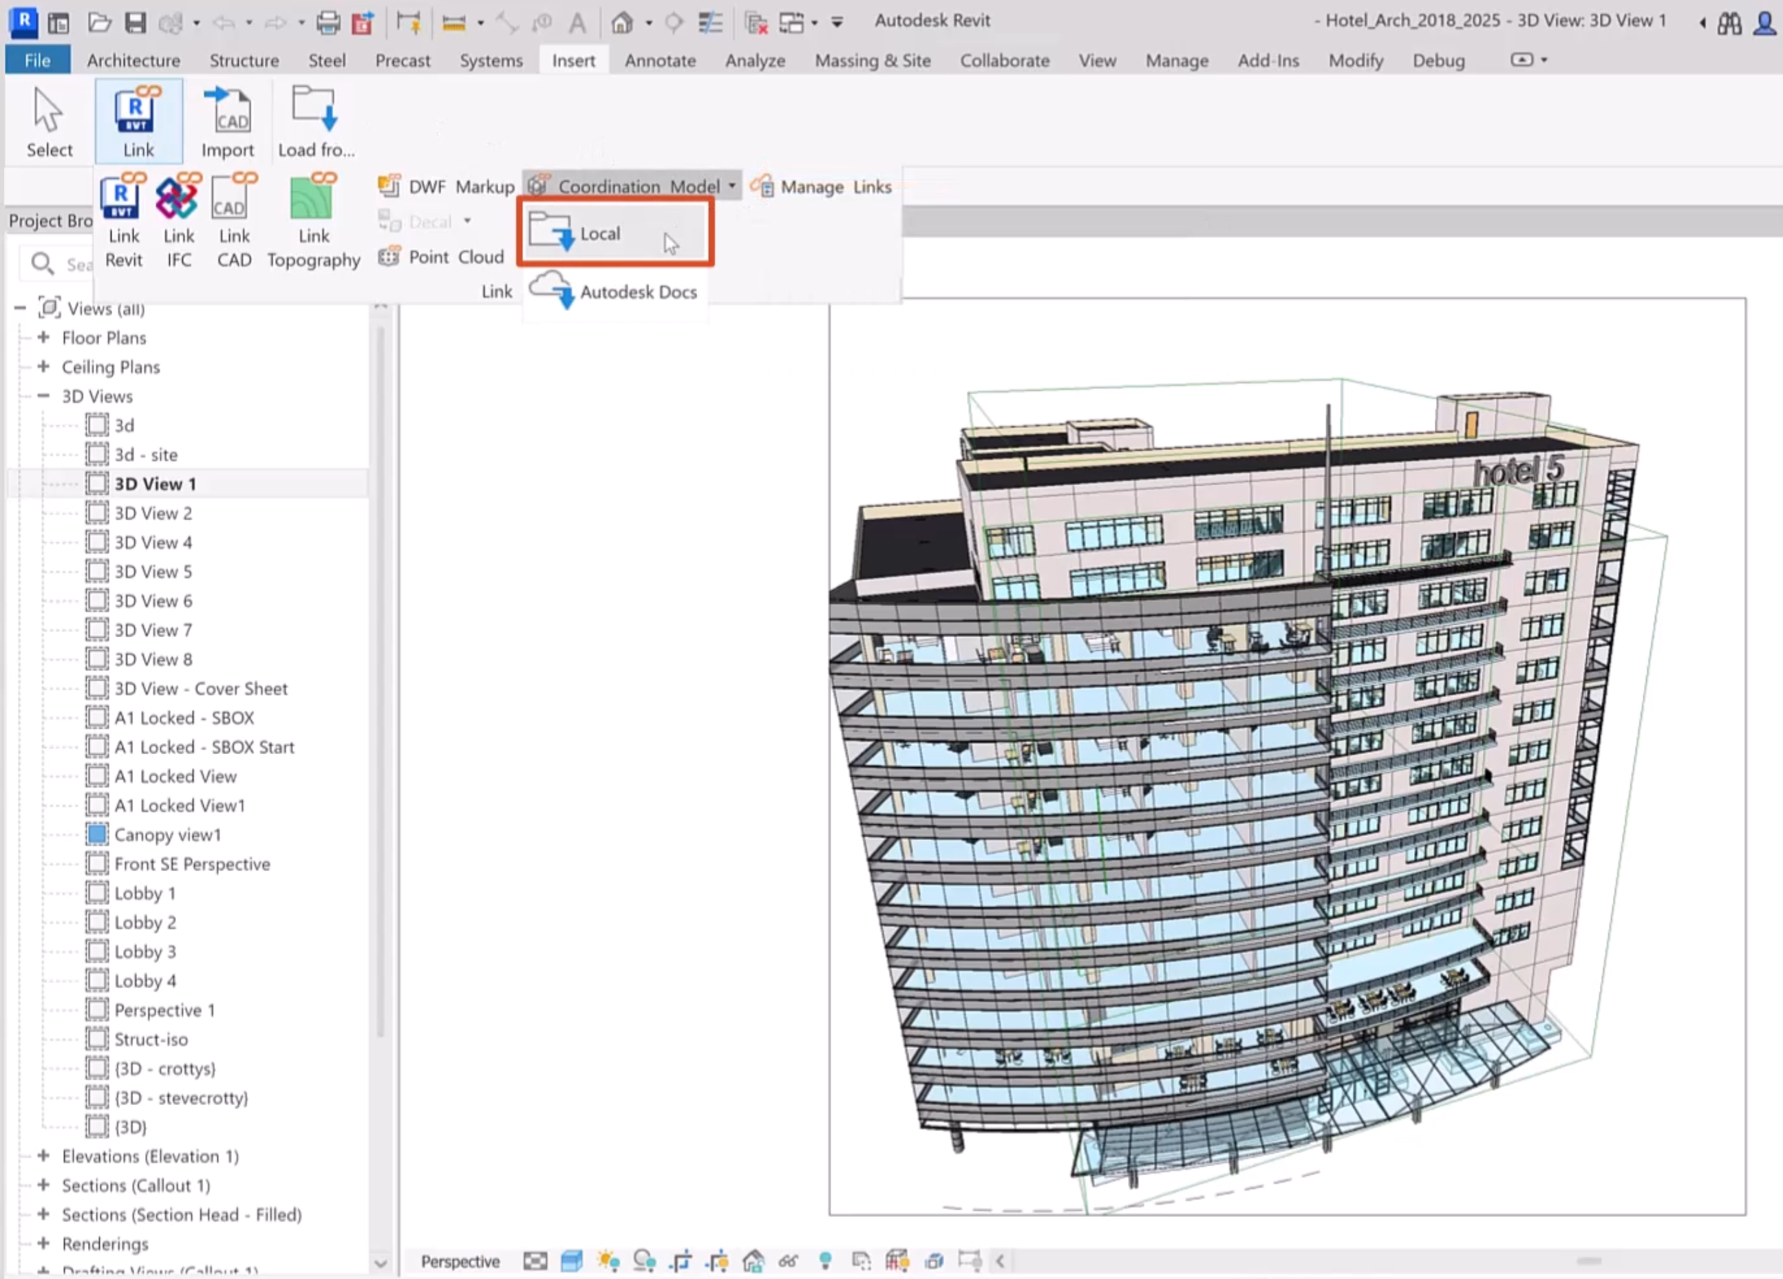Expand the Ceiling Plans node

tap(44, 366)
